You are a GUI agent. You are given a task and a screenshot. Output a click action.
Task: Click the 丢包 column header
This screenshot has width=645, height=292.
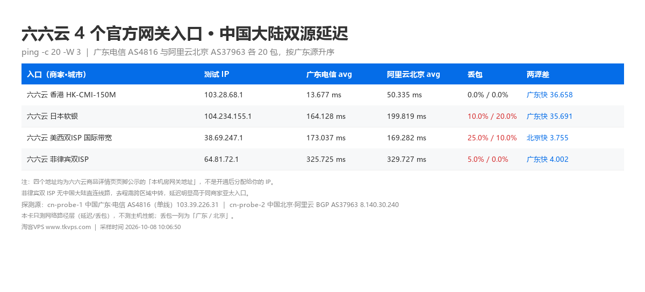tap(475, 74)
